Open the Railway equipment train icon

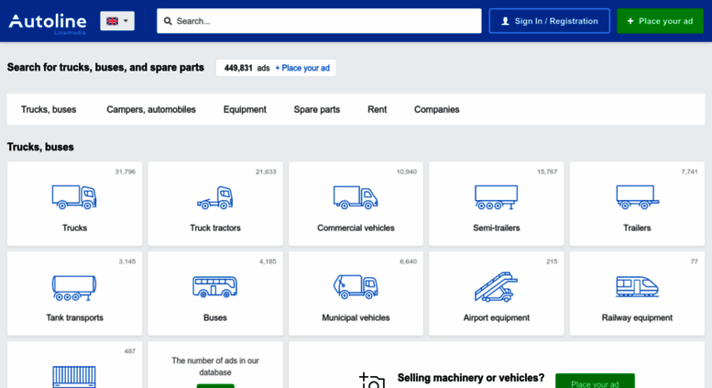coord(637,287)
